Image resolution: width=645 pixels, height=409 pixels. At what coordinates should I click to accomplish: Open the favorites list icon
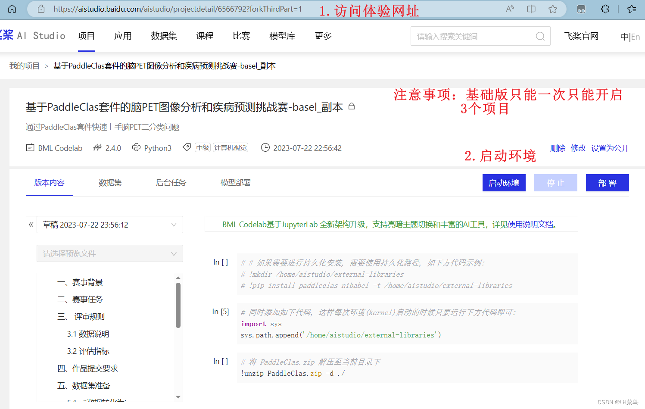pyautogui.click(x=632, y=9)
